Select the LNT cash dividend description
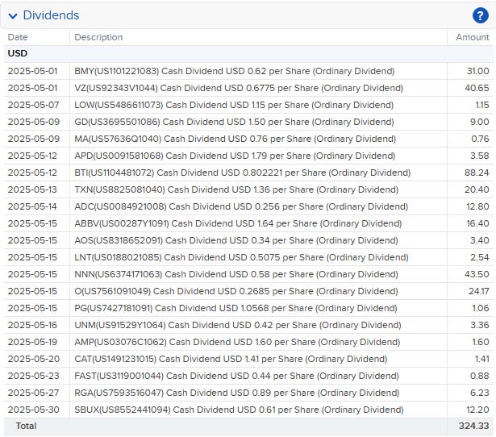Image resolution: width=496 pixels, height=437 pixels. pyautogui.click(x=241, y=257)
